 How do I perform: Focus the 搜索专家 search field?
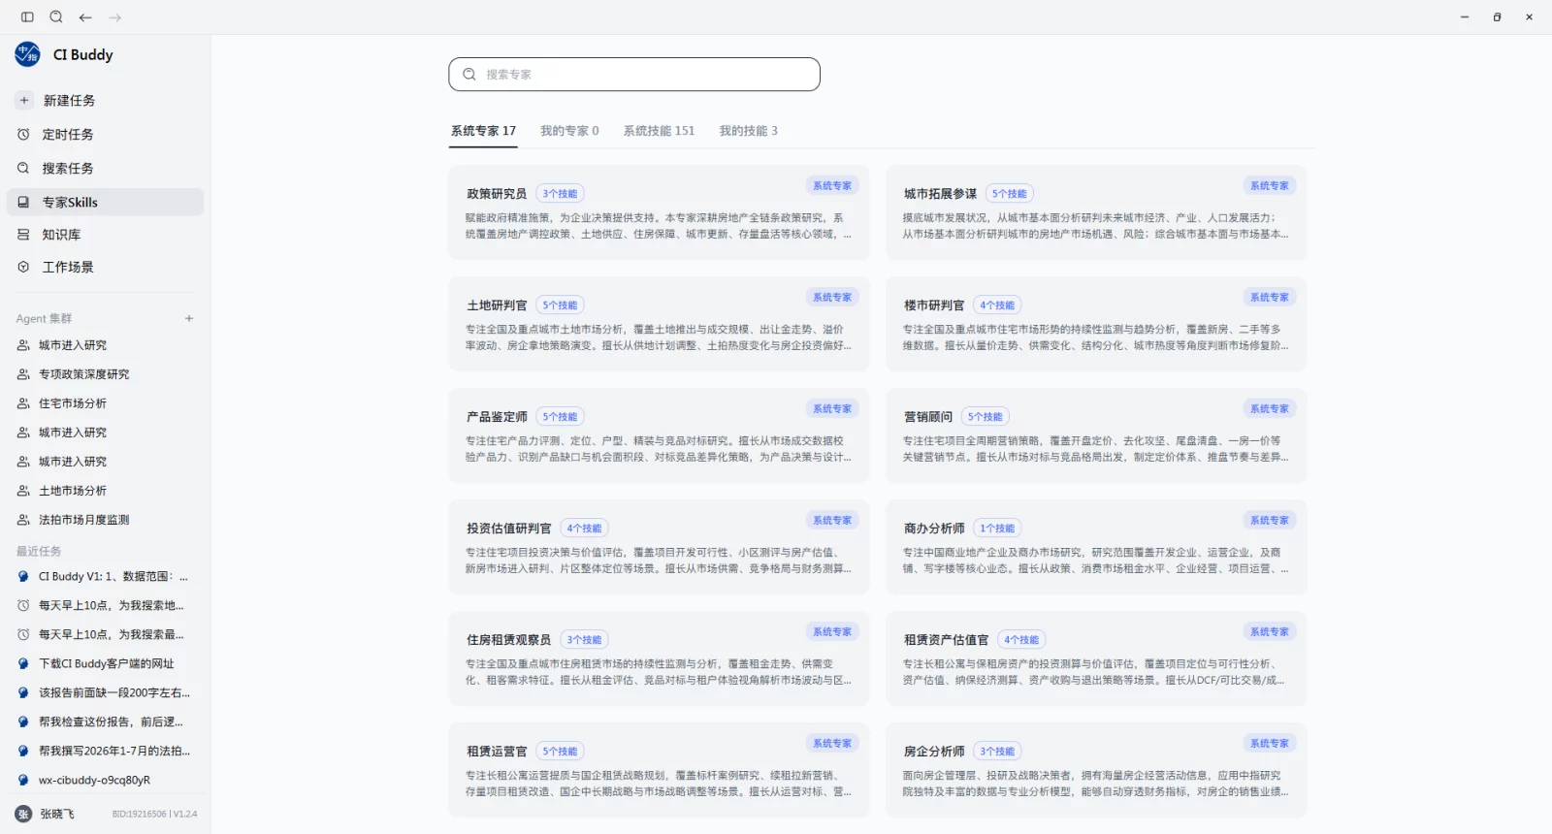634,74
